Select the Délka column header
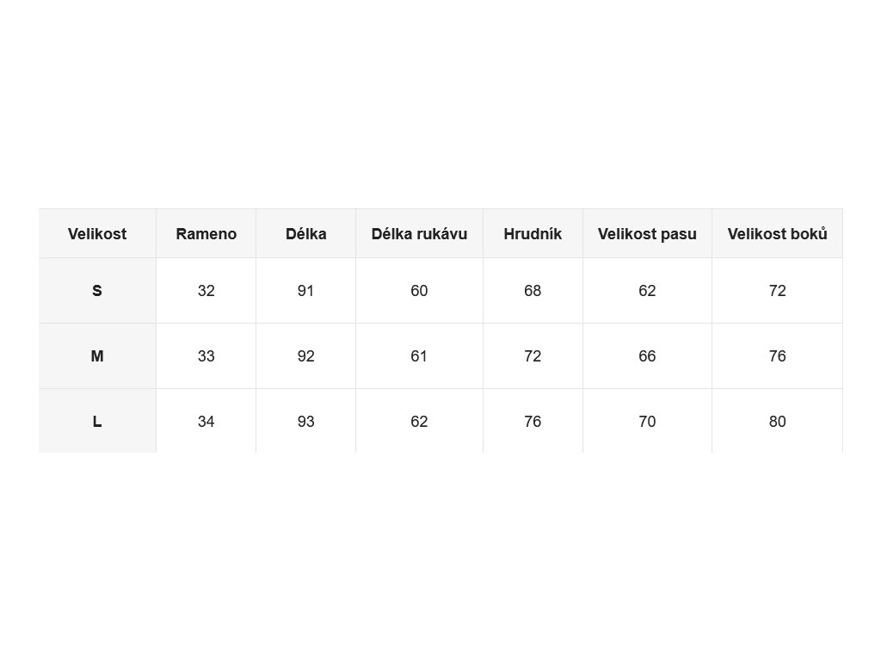 (x=305, y=234)
